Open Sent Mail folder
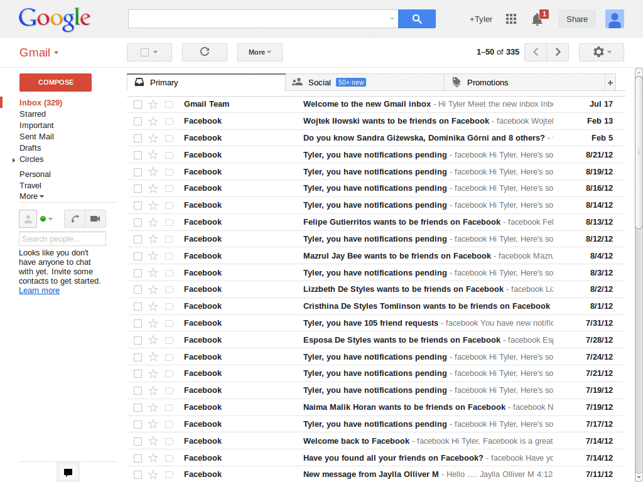This screenshot has width=643, height=482. point(36,136)
